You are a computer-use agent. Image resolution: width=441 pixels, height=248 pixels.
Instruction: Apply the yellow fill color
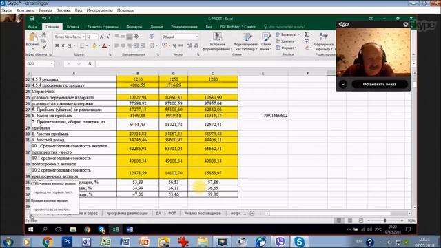[94, 45]
